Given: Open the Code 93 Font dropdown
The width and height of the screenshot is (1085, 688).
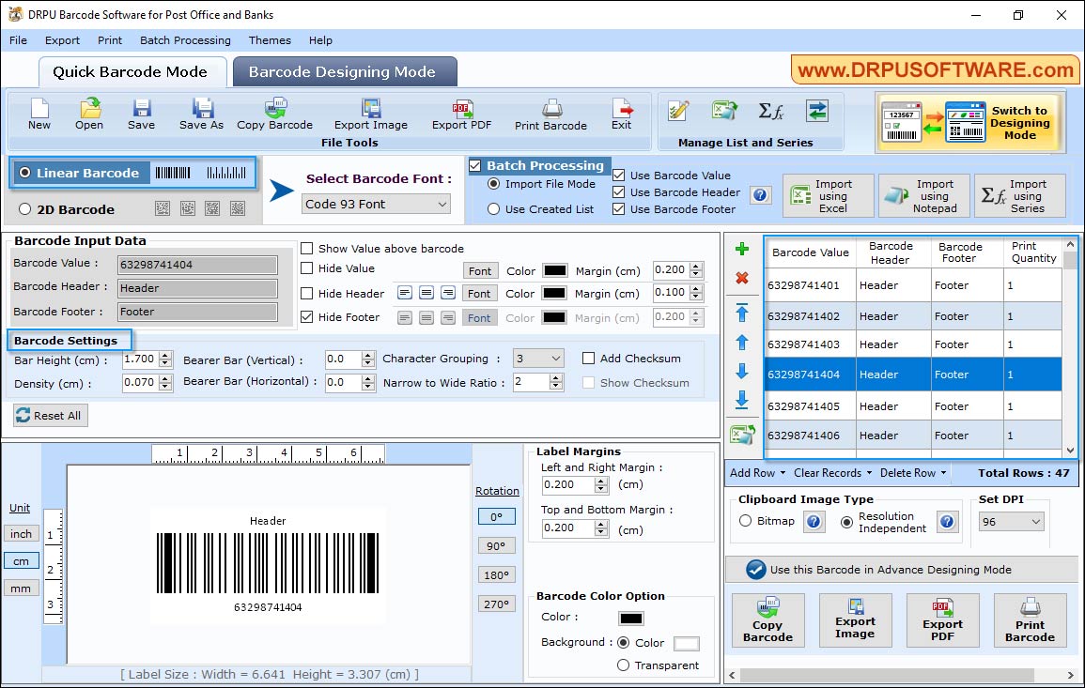Looking at the screenshot, I should tap(375, 204).
